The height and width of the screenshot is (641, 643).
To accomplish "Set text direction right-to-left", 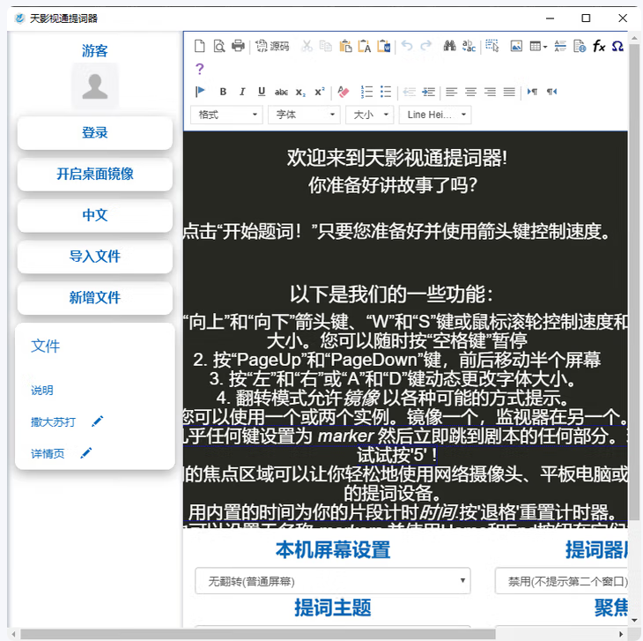I will [x=551, y=92].
